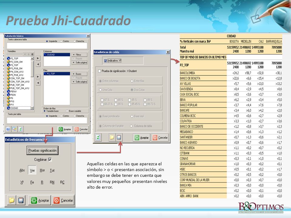This screenshot has height=218, width=291.
Task: Click the G filter button above variables list
Action: [x=28, y=54]
